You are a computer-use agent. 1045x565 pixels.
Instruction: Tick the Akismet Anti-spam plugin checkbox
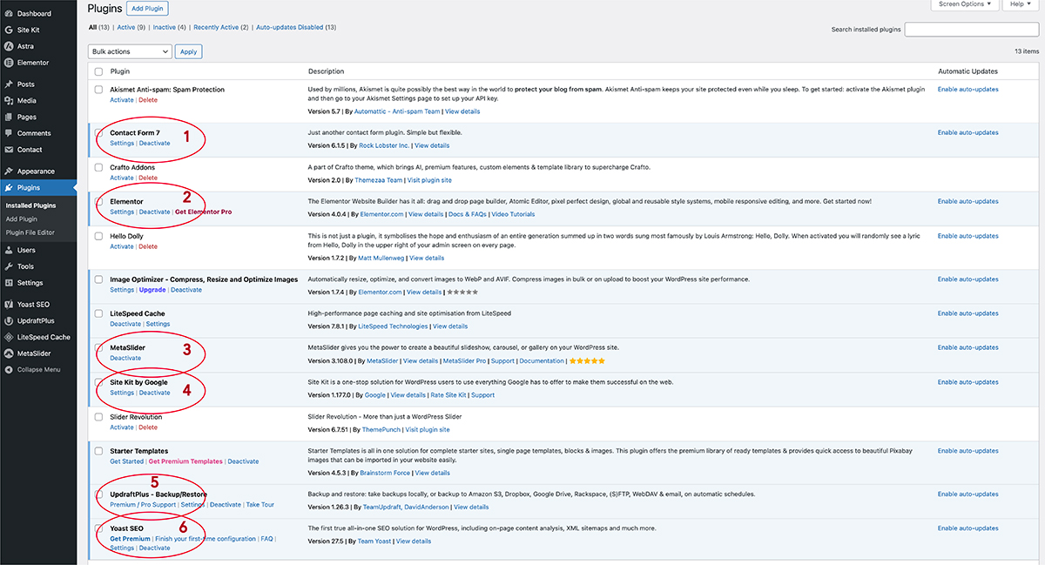click(98, 90)
